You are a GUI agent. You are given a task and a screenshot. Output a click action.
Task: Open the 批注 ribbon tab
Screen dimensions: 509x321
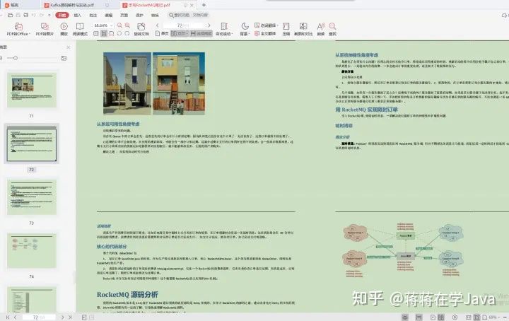(93, 16)
